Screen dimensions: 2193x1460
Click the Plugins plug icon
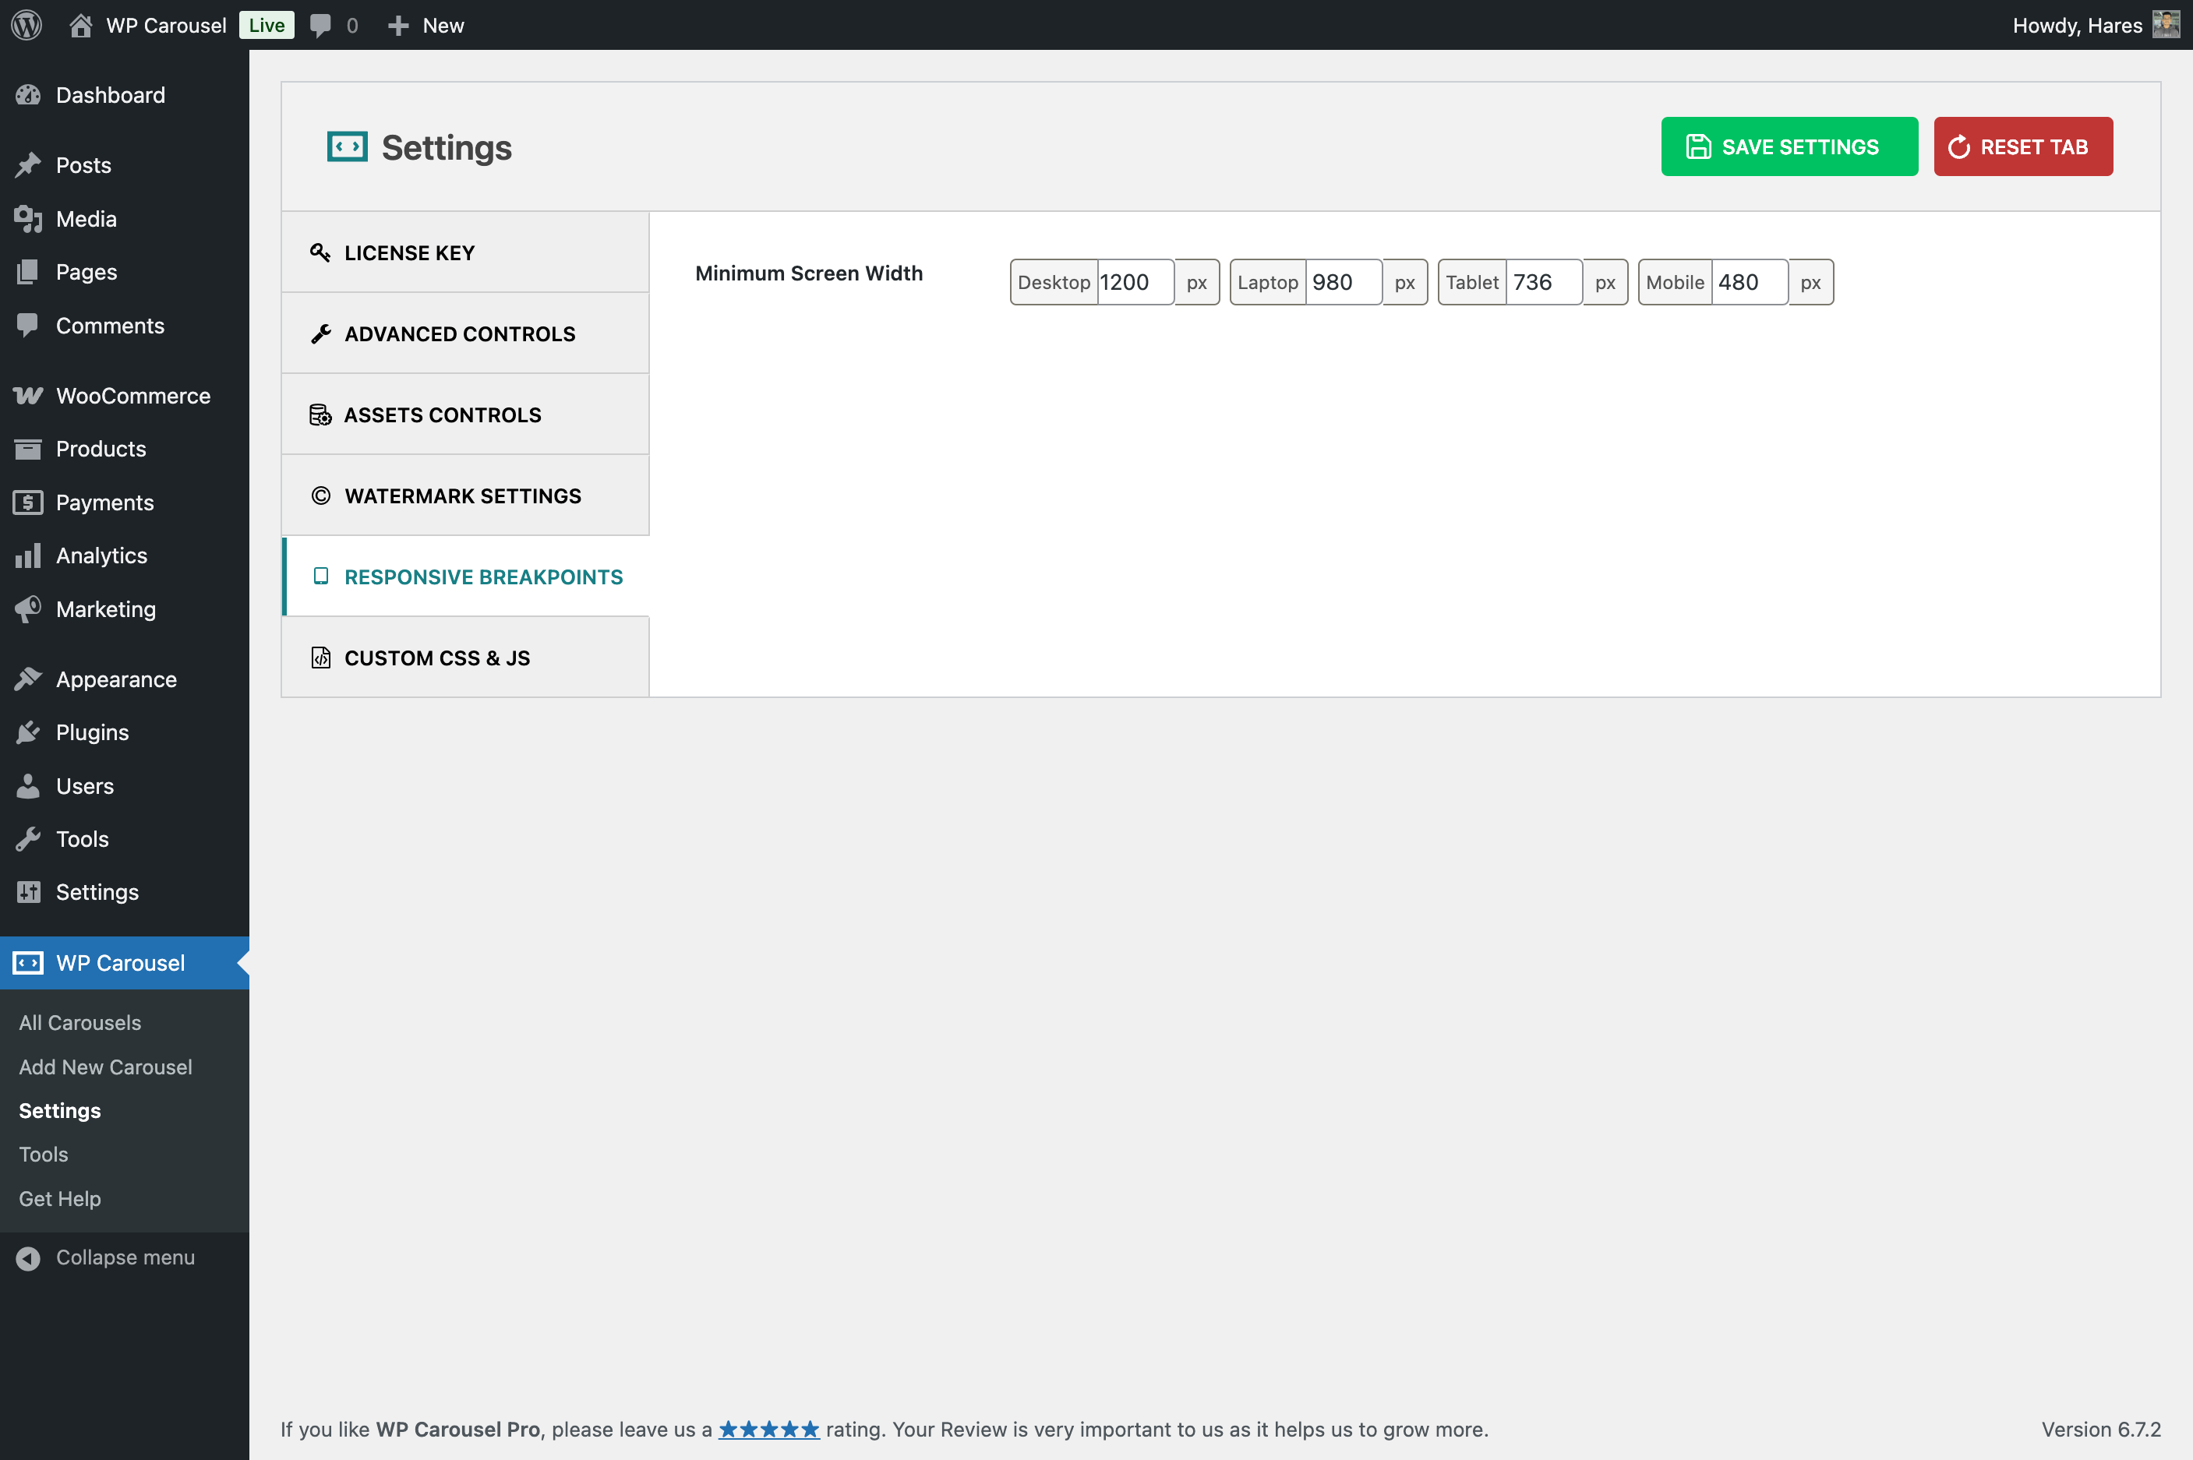point(28,733)
